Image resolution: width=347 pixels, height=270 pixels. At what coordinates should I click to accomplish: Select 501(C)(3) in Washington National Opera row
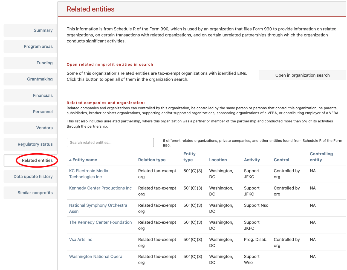click(193, 257)
